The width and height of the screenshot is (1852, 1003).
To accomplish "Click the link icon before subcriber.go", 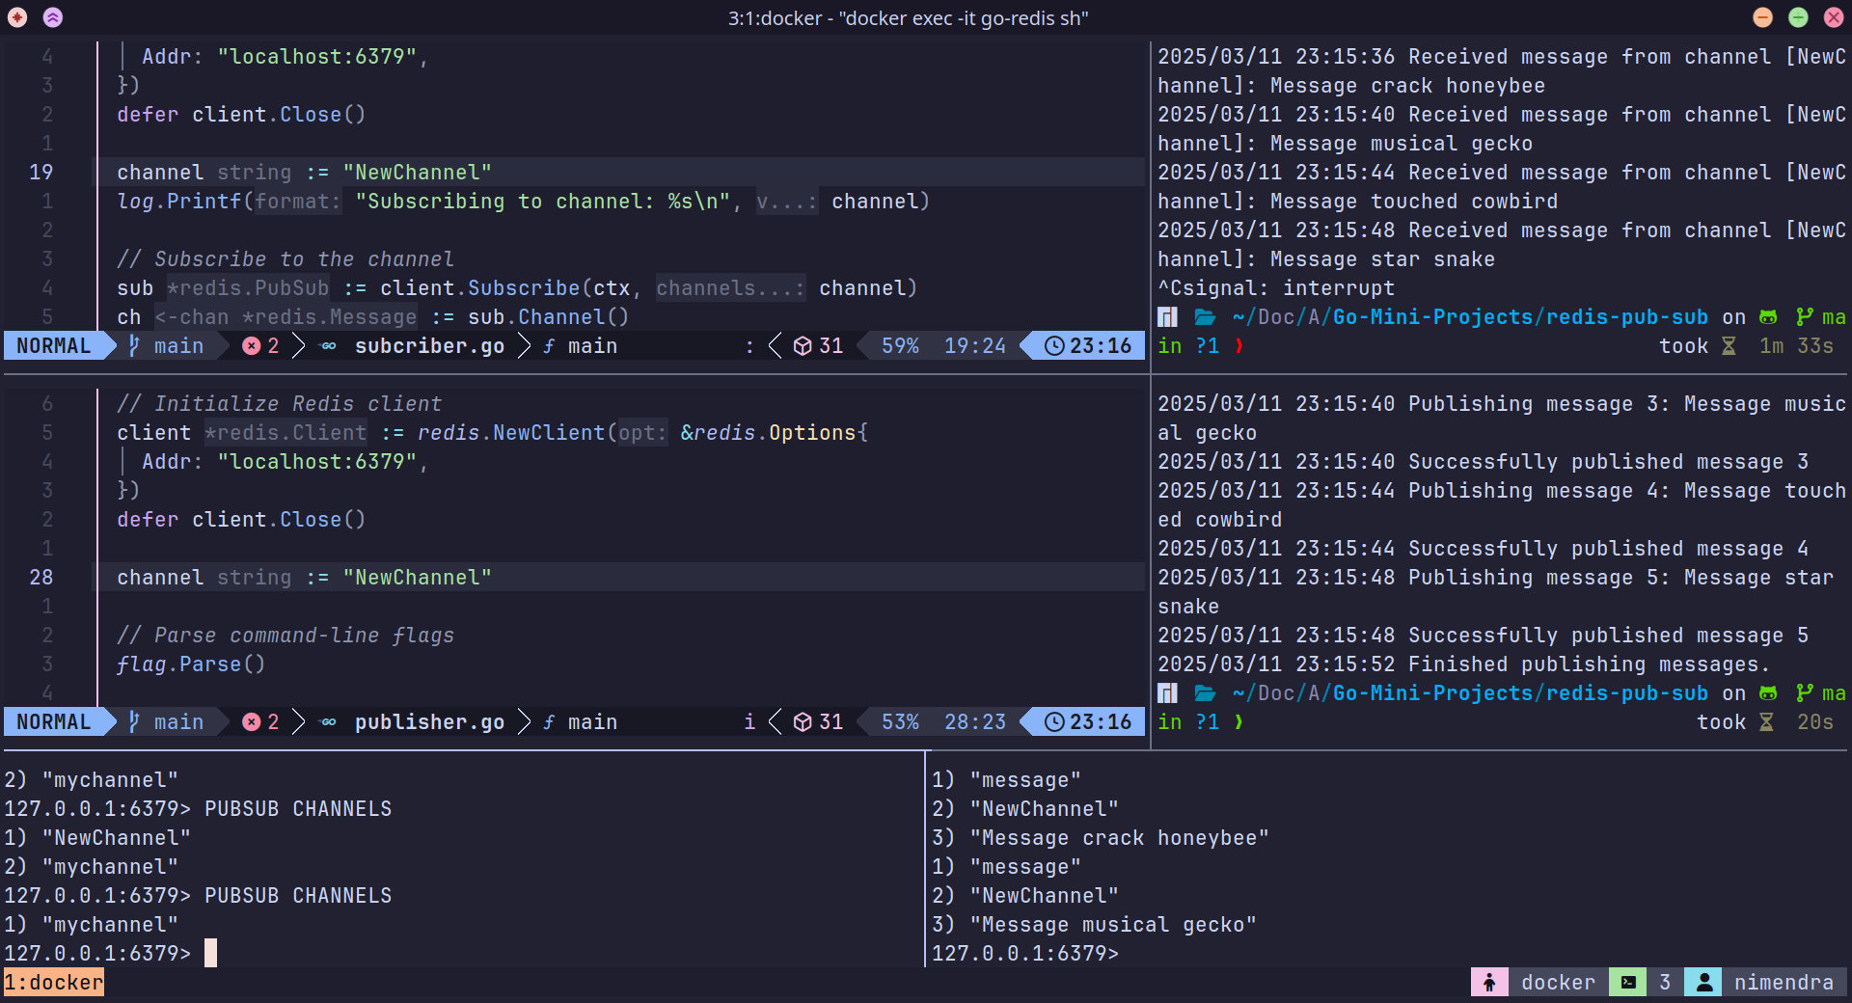I will pyautogui.click(x=329, y=345).
